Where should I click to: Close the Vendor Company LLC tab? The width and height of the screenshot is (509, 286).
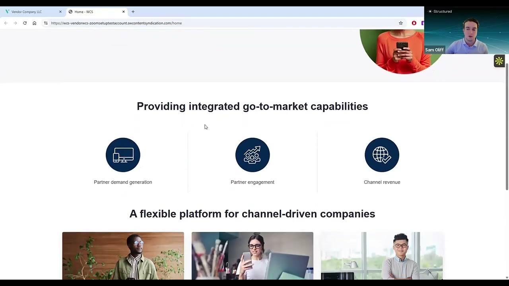pos(60,12)
